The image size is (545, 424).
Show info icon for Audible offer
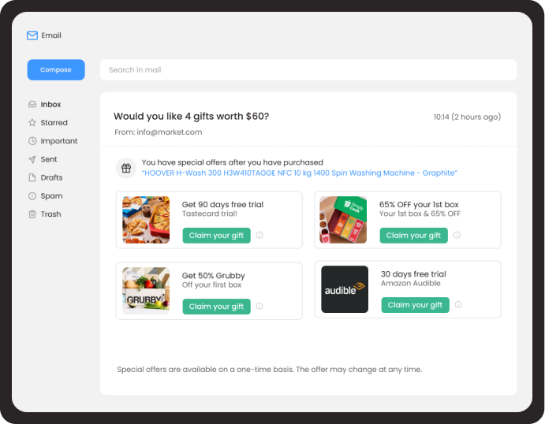(458, 304)
